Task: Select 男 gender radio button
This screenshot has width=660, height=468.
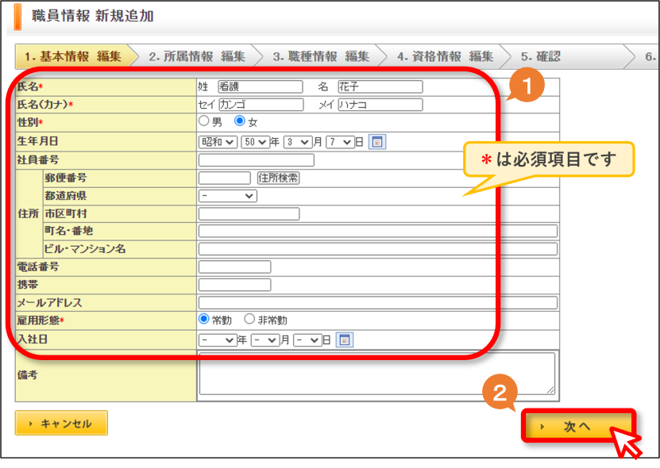Action: click(x=204, y=121)
